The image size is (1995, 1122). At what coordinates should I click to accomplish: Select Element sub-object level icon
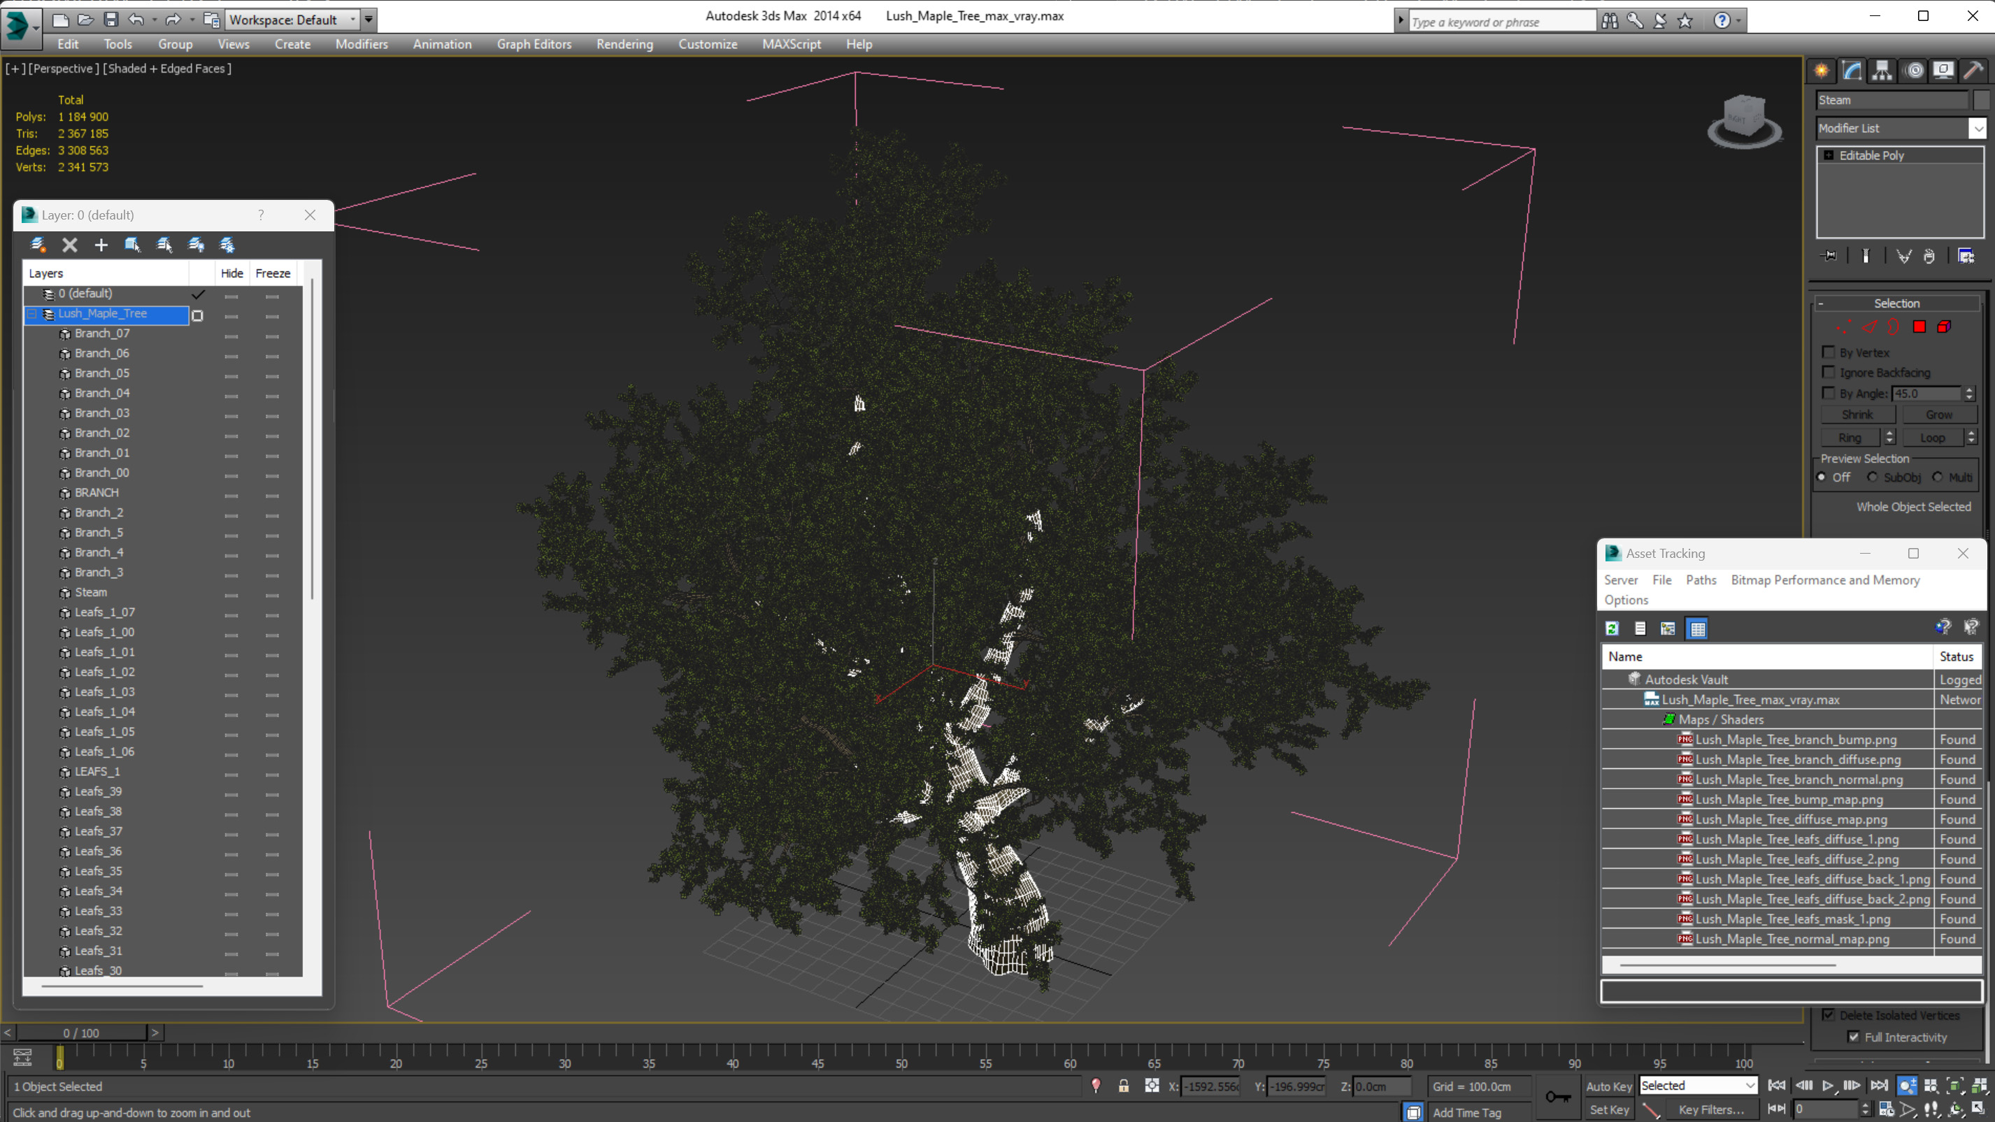point(1944,326)
